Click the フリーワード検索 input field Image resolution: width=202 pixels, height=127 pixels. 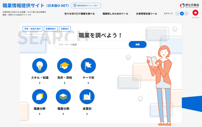(92, 44)
